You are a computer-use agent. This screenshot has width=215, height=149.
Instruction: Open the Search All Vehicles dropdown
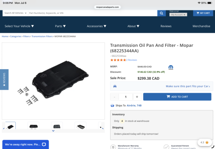coord(15,13)
